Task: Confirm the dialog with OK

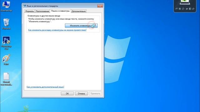Action: pyautogui.click(x=67, y=94)
